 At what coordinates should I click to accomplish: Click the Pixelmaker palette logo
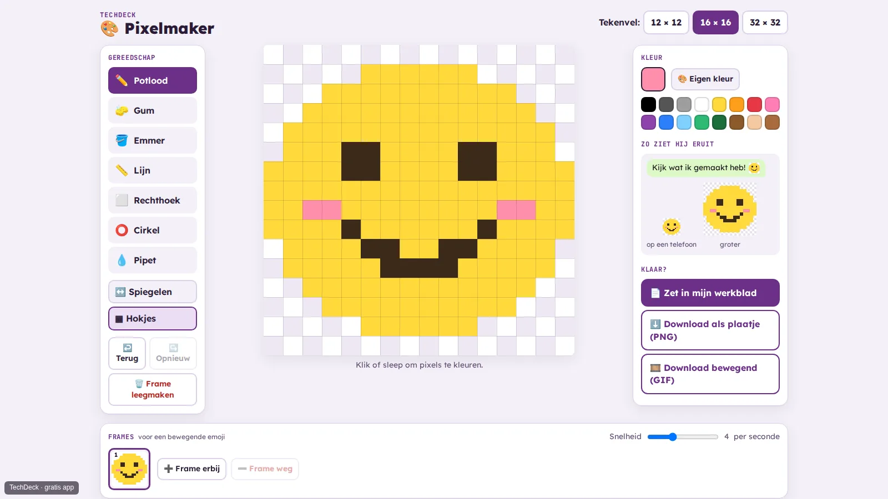coord(109,28)
